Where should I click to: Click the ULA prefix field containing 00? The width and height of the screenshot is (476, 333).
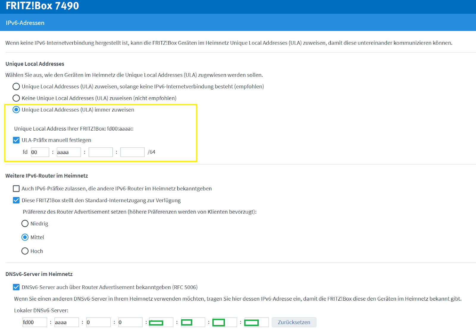point(40,152)
